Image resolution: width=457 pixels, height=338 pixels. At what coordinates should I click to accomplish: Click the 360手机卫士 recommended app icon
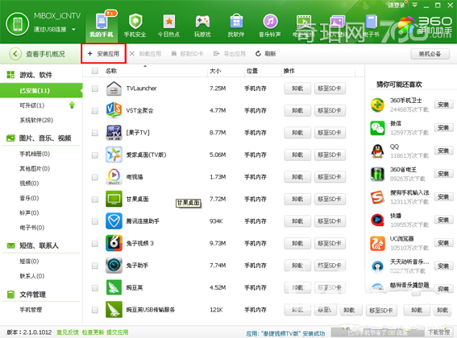[x=378, y=105]
